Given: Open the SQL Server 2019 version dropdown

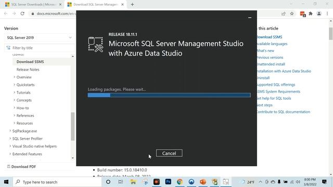Looking at the screenshot, I should coord(40,37).
